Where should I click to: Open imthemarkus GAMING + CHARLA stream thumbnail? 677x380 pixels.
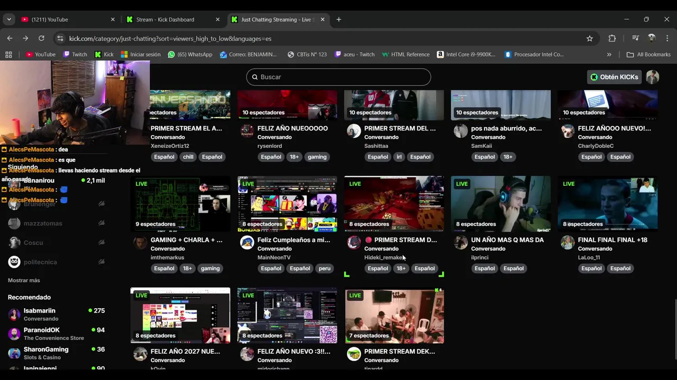[x=180, y=204]
